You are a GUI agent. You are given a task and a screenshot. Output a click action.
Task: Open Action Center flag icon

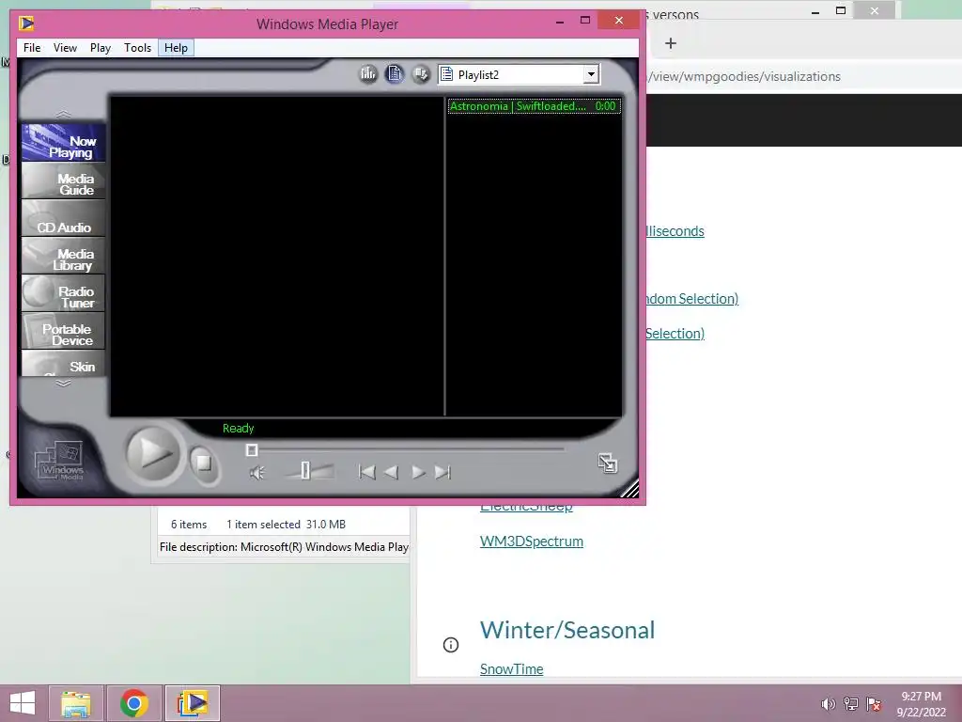click(x=874, y=704)
